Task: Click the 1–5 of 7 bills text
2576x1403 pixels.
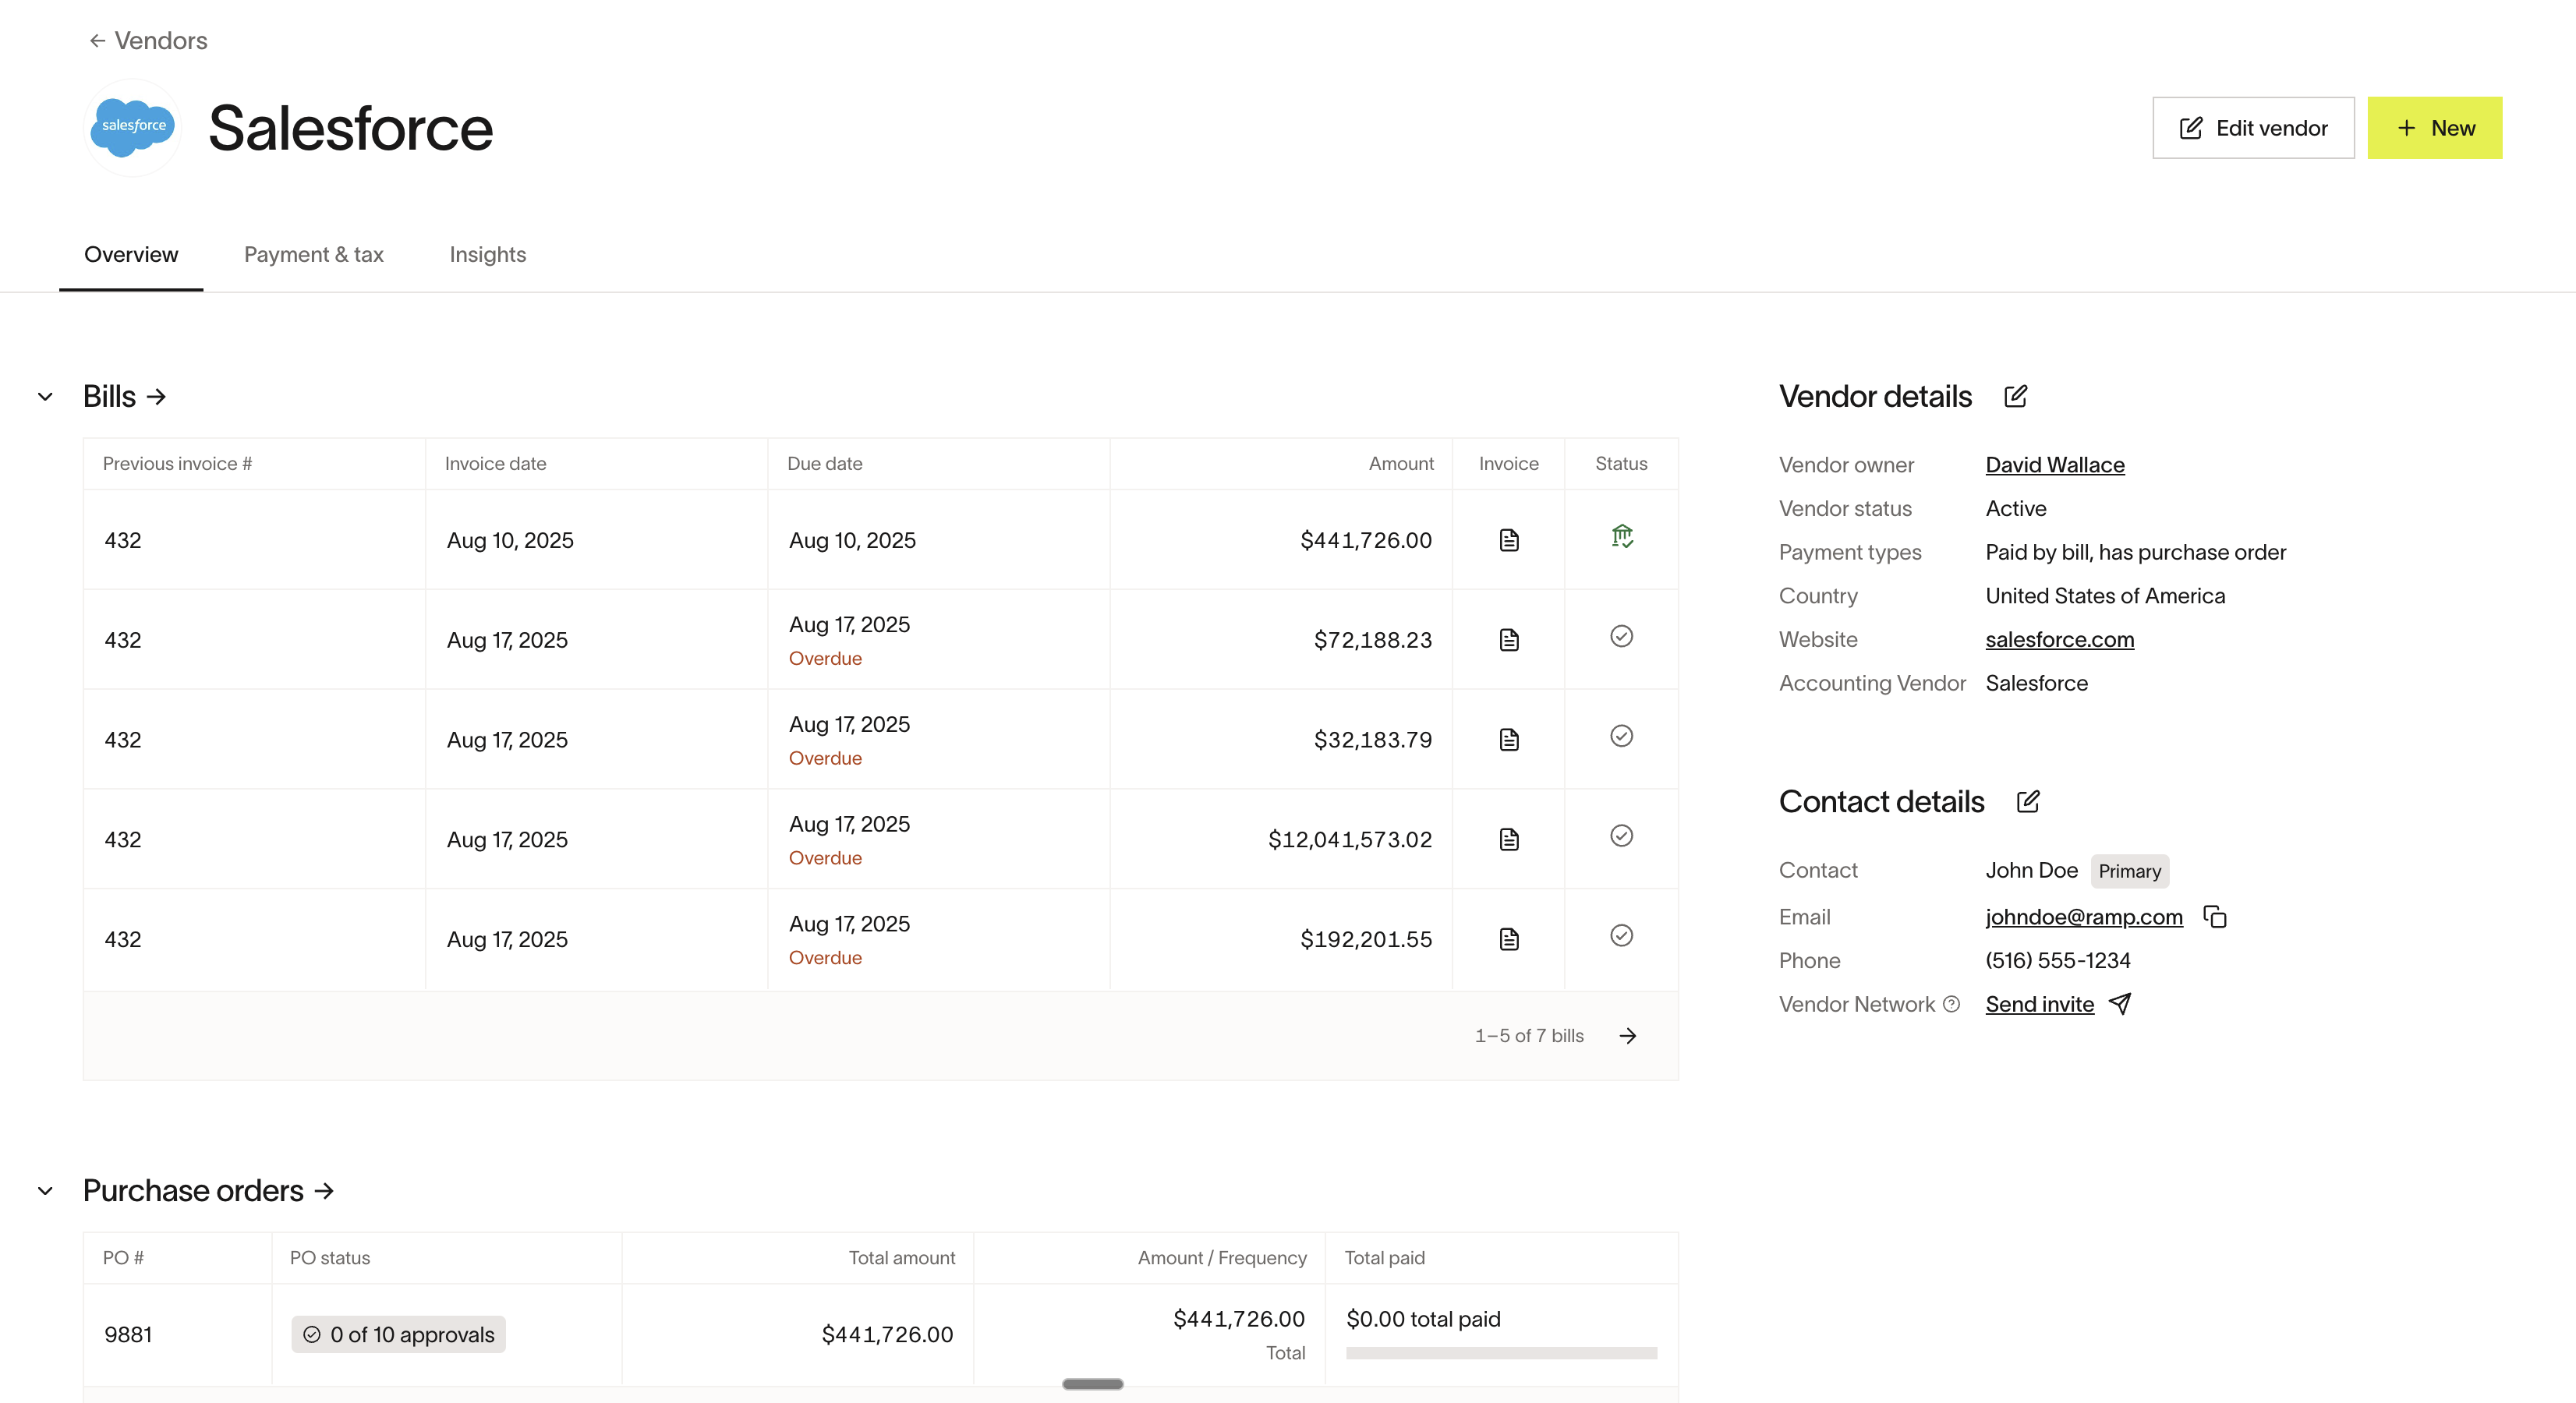Action: [x=1529, y=1036]
